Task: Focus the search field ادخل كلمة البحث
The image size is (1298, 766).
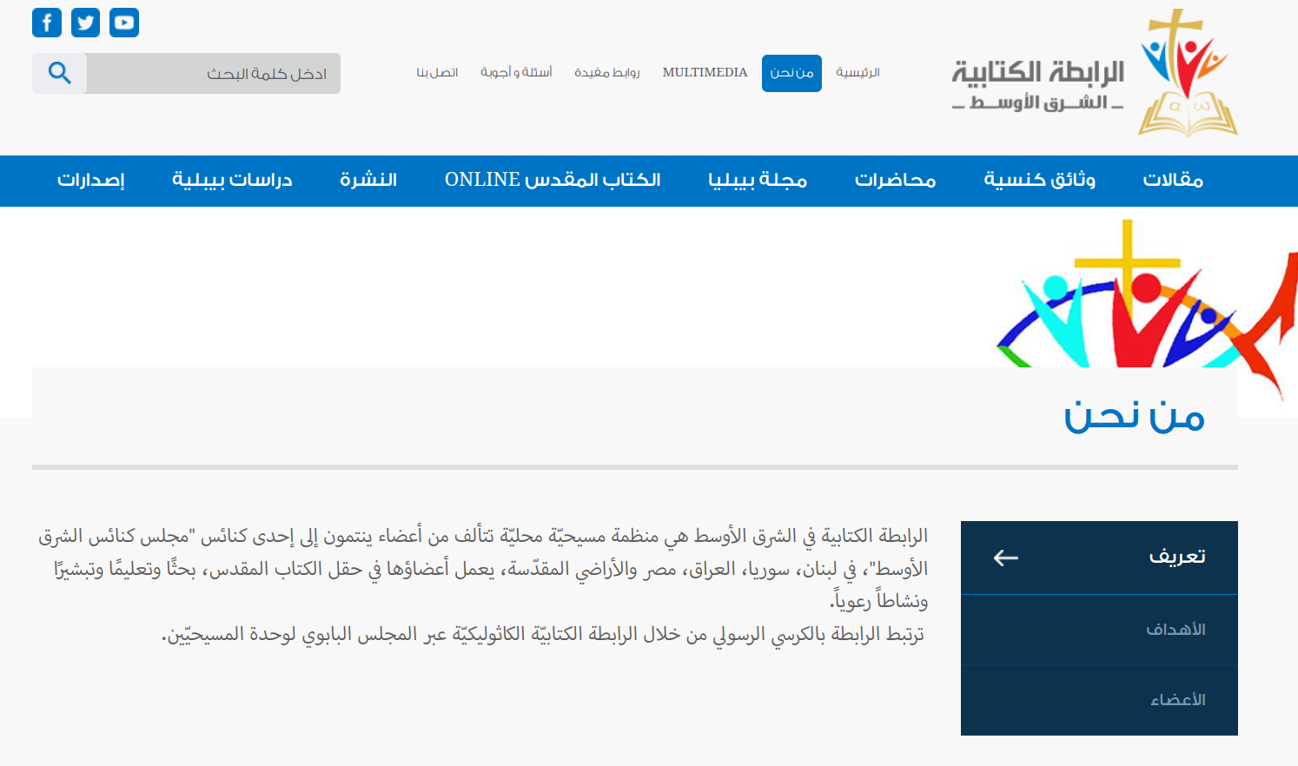Action: pyautogui.click(x=214, y=73)
